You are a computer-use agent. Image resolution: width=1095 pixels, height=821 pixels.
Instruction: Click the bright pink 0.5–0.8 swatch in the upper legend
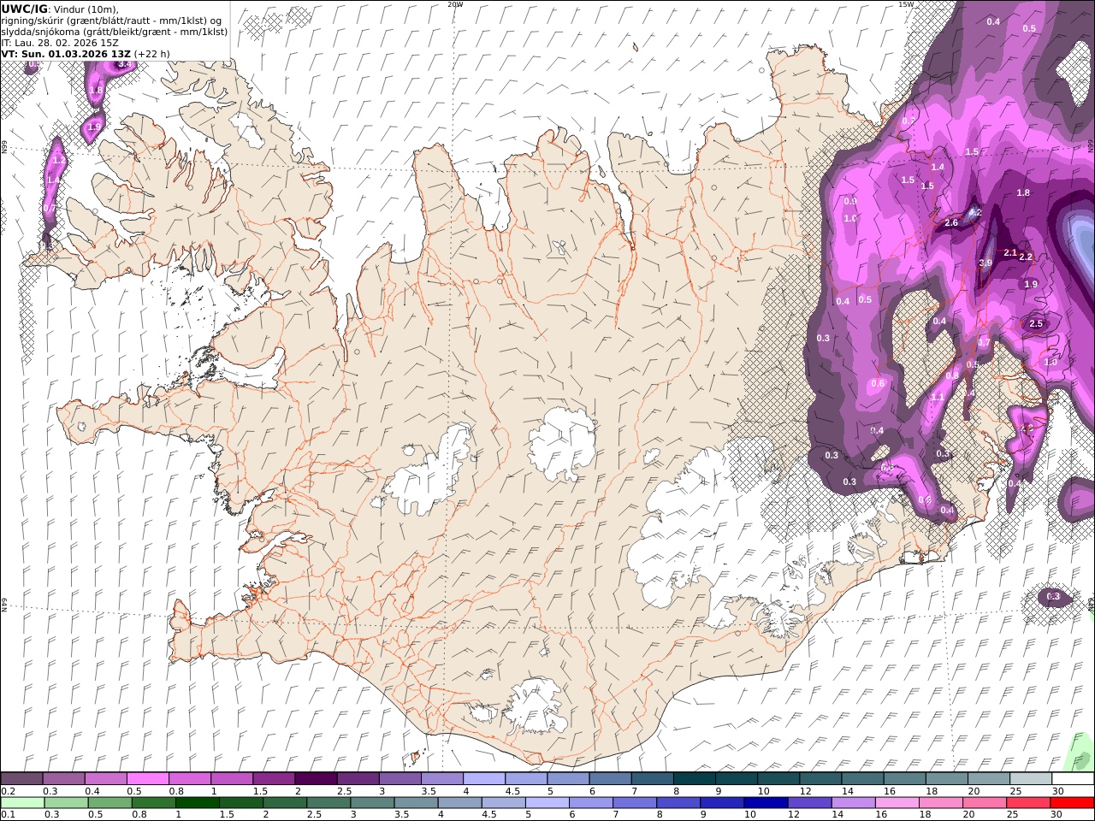click(x=147, y=778)
